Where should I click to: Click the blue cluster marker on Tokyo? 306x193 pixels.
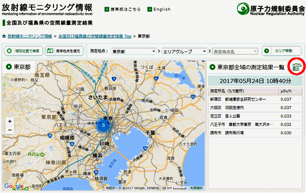[104, 125]
